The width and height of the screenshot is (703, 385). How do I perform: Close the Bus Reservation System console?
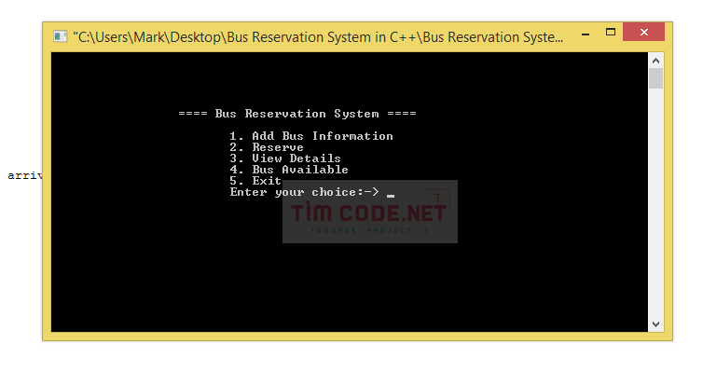click(643, 33)
